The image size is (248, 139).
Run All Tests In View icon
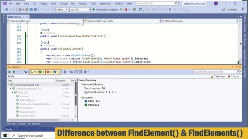tap(9, 72)
